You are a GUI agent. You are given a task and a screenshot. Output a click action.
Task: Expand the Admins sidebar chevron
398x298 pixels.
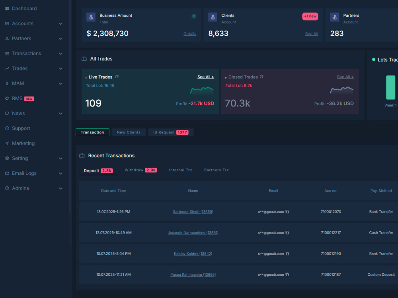60,188
